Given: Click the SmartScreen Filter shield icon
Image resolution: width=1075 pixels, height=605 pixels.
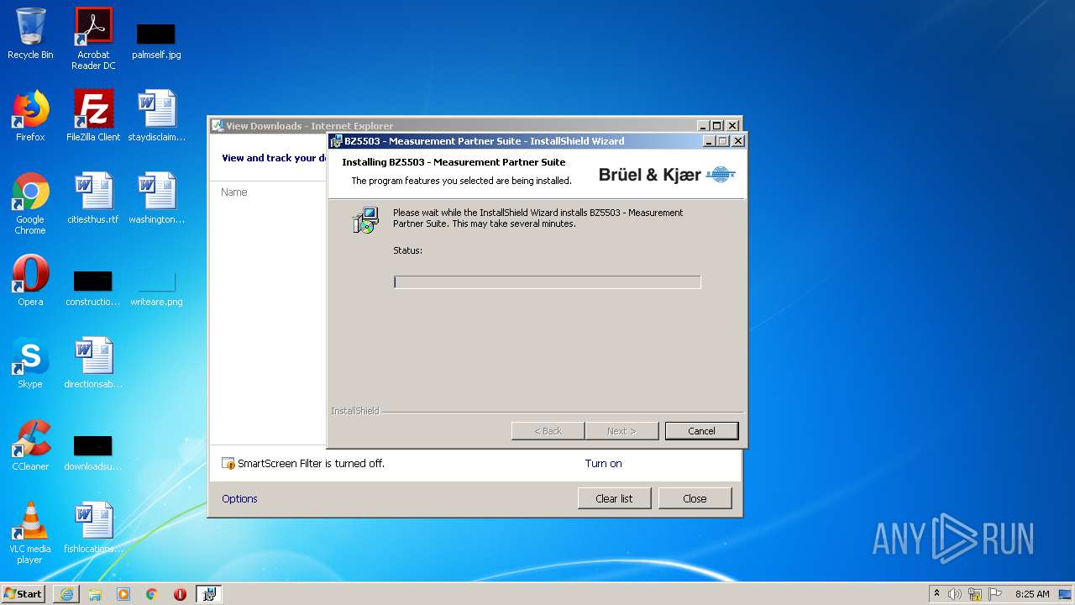Looking at the screenshot, I should 228,463.
